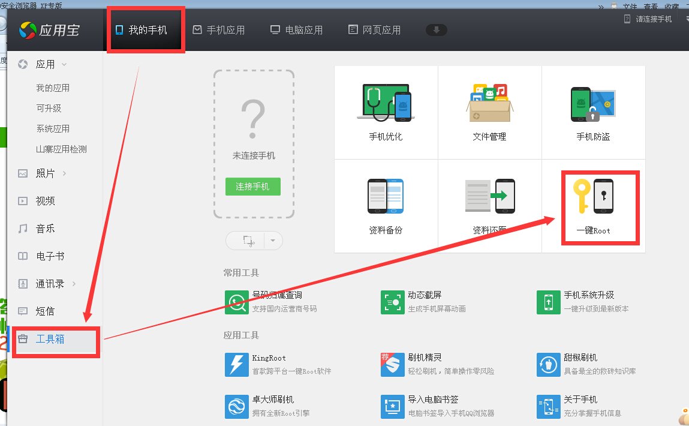Expand the 应用 sidebar section chevron
This screenshot has width=689, height=426.
click(x=64, y=64)
